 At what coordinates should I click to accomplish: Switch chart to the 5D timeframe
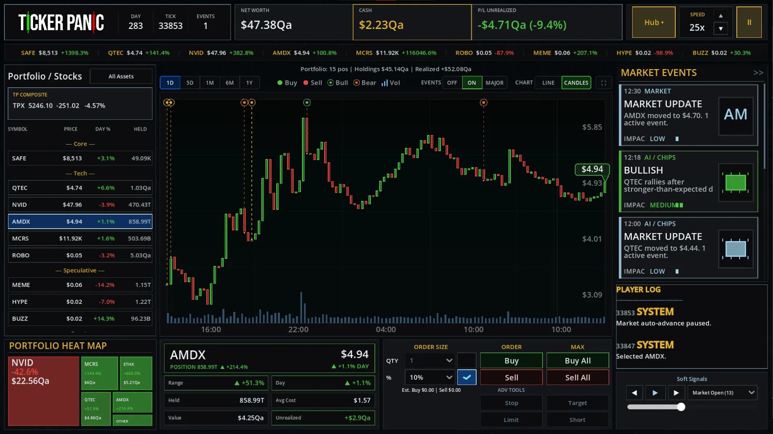pos(190,83)
